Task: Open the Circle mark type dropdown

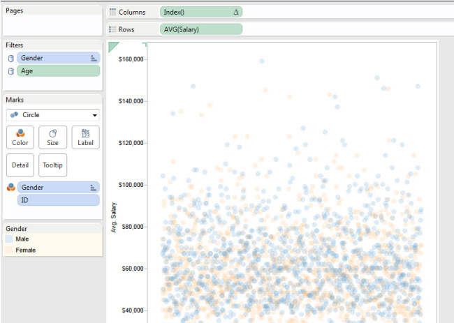Action: (x=53, y=114)
